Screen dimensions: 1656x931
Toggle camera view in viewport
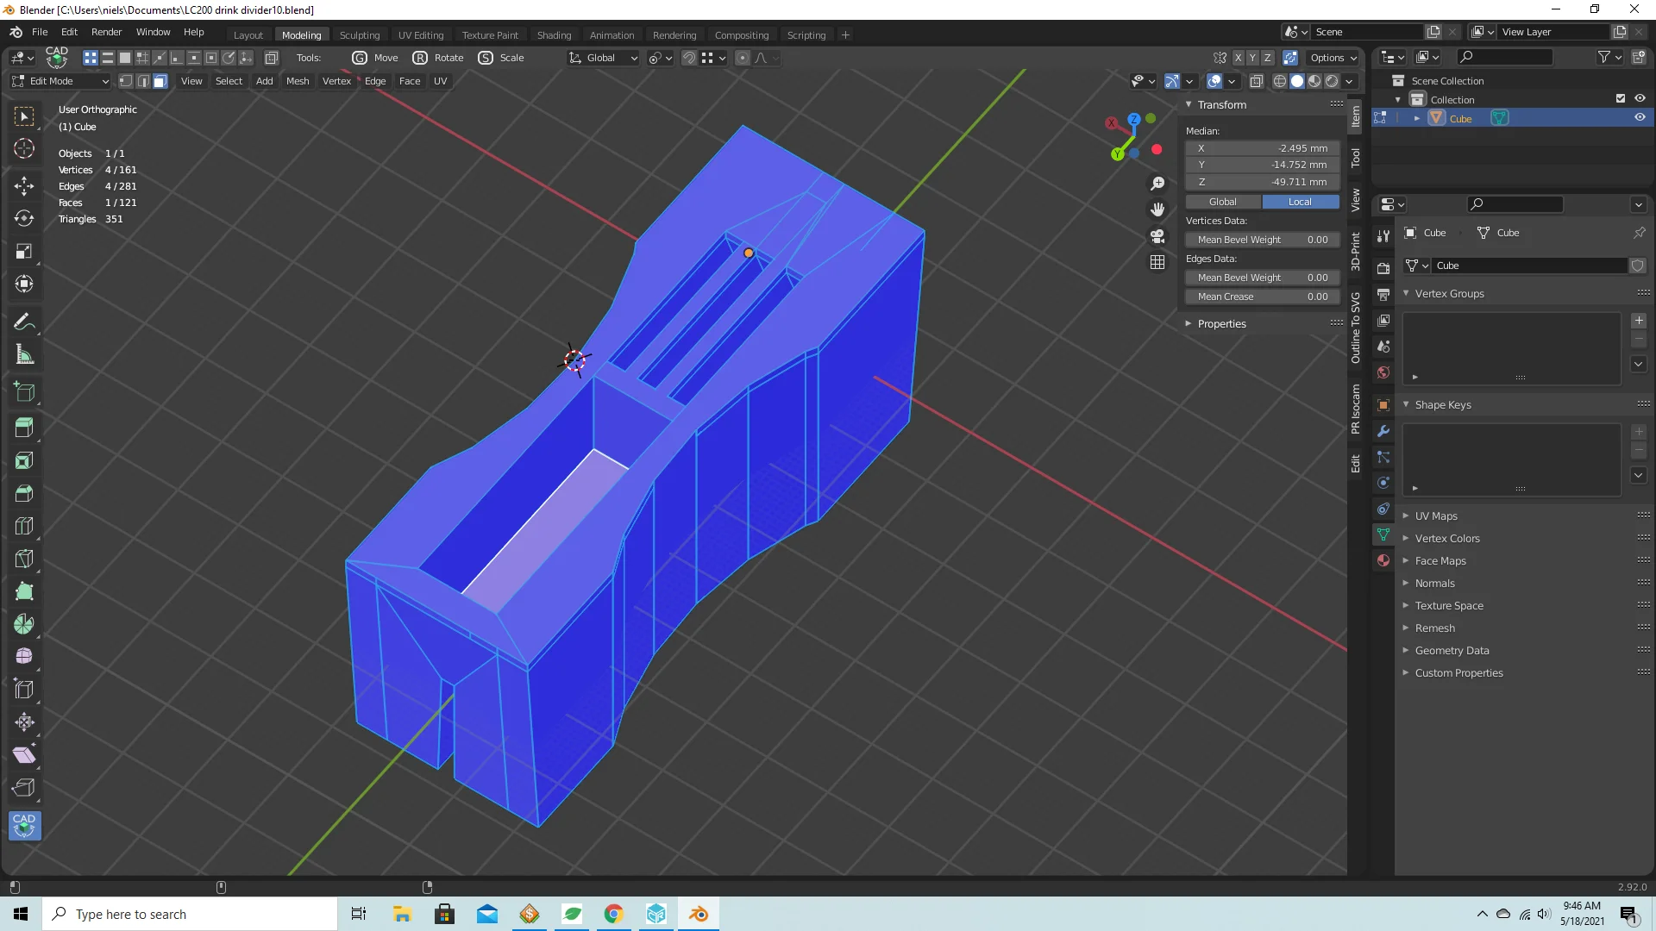pyautogui.click(x=1157, y=235)
